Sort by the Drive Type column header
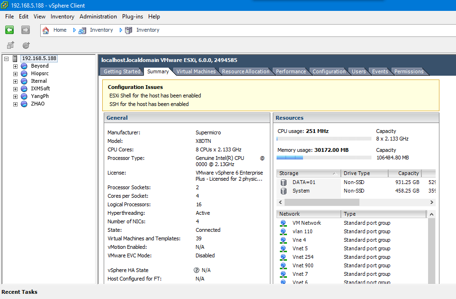456x299 pixels. point(365,173)
